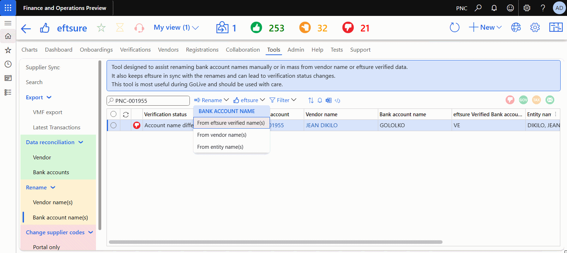Image resolution: width=567 pixels, height=253 pixels.
Task: Toggle the green email filter badge
Action: pos(550,100)
